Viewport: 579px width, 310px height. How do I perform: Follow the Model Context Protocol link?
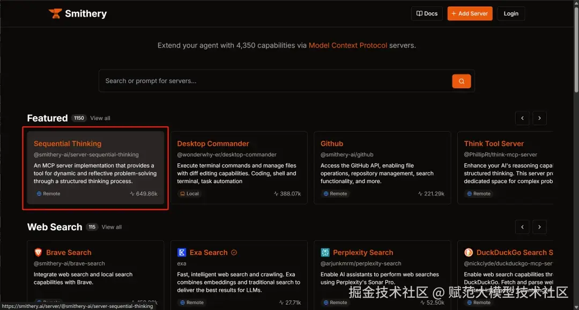(x=348, y=46)
